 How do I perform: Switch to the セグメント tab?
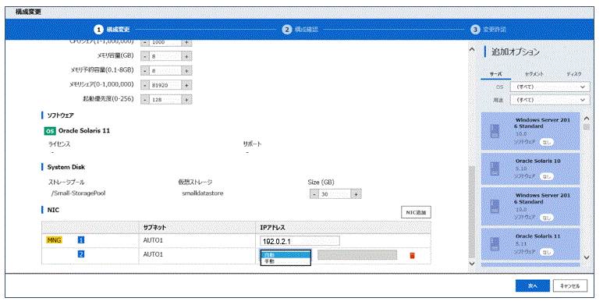[534, 74]
